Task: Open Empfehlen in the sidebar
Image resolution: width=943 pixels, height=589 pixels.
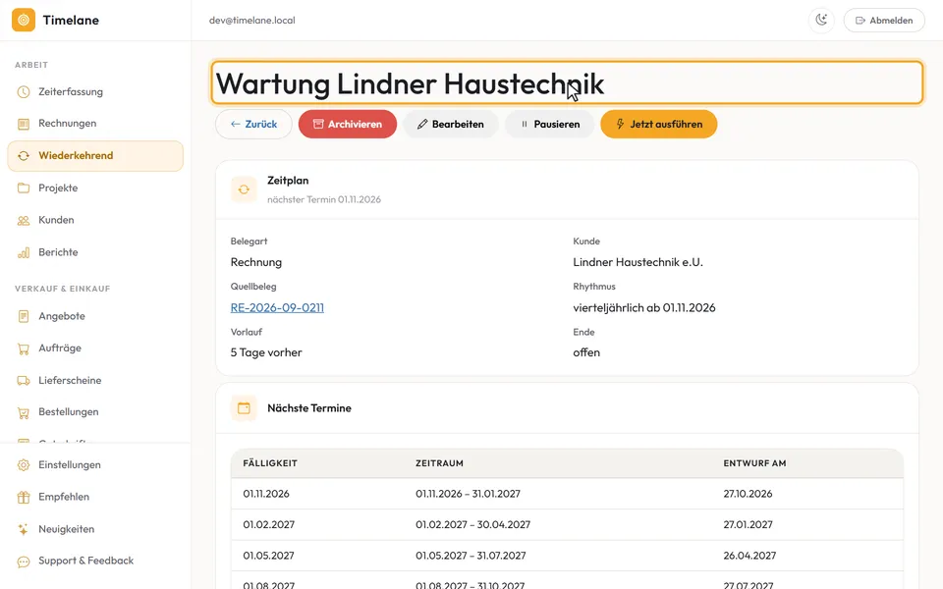Action: pyautogui.click(x=95, y=497)
